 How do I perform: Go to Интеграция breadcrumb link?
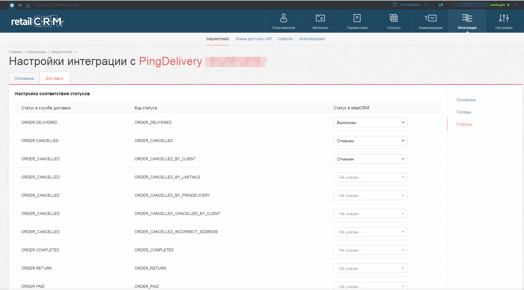36,52
